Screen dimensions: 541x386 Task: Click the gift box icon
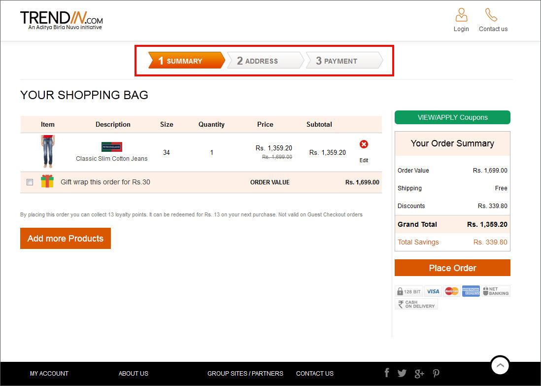click(x=47, y=181)
